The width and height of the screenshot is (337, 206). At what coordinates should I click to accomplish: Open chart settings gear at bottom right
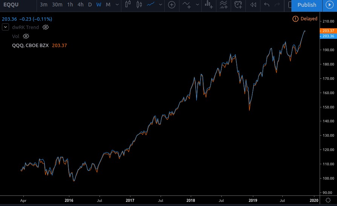point(328,200)
